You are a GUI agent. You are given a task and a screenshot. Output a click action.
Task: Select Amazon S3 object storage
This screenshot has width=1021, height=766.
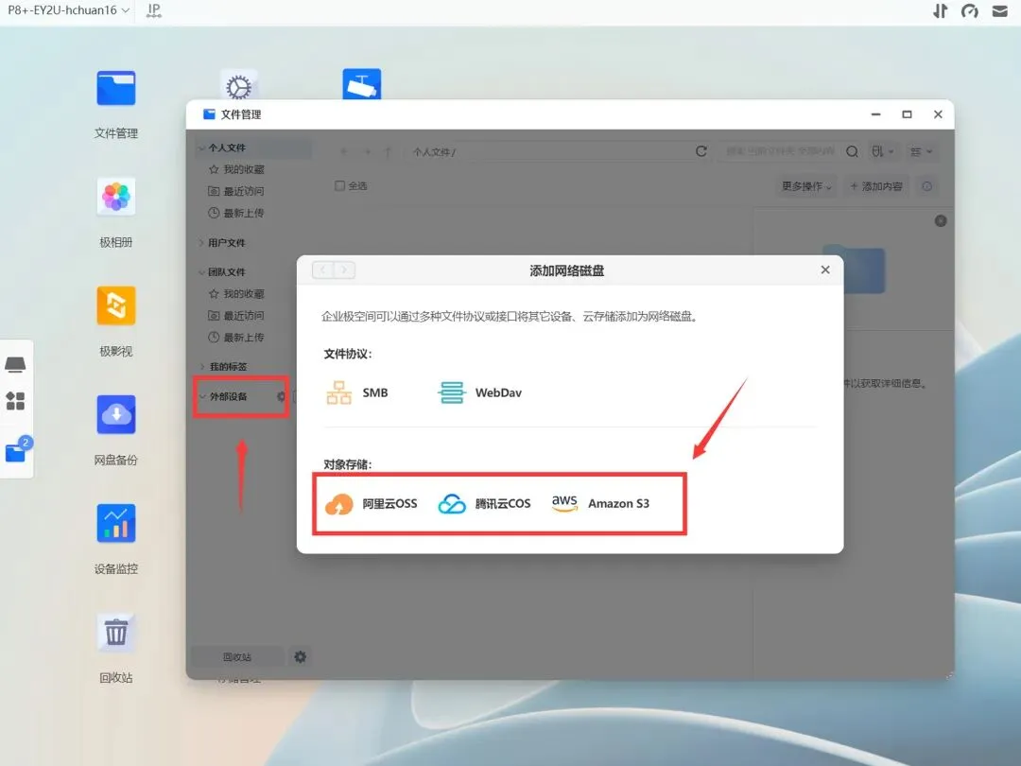(600, 503)
